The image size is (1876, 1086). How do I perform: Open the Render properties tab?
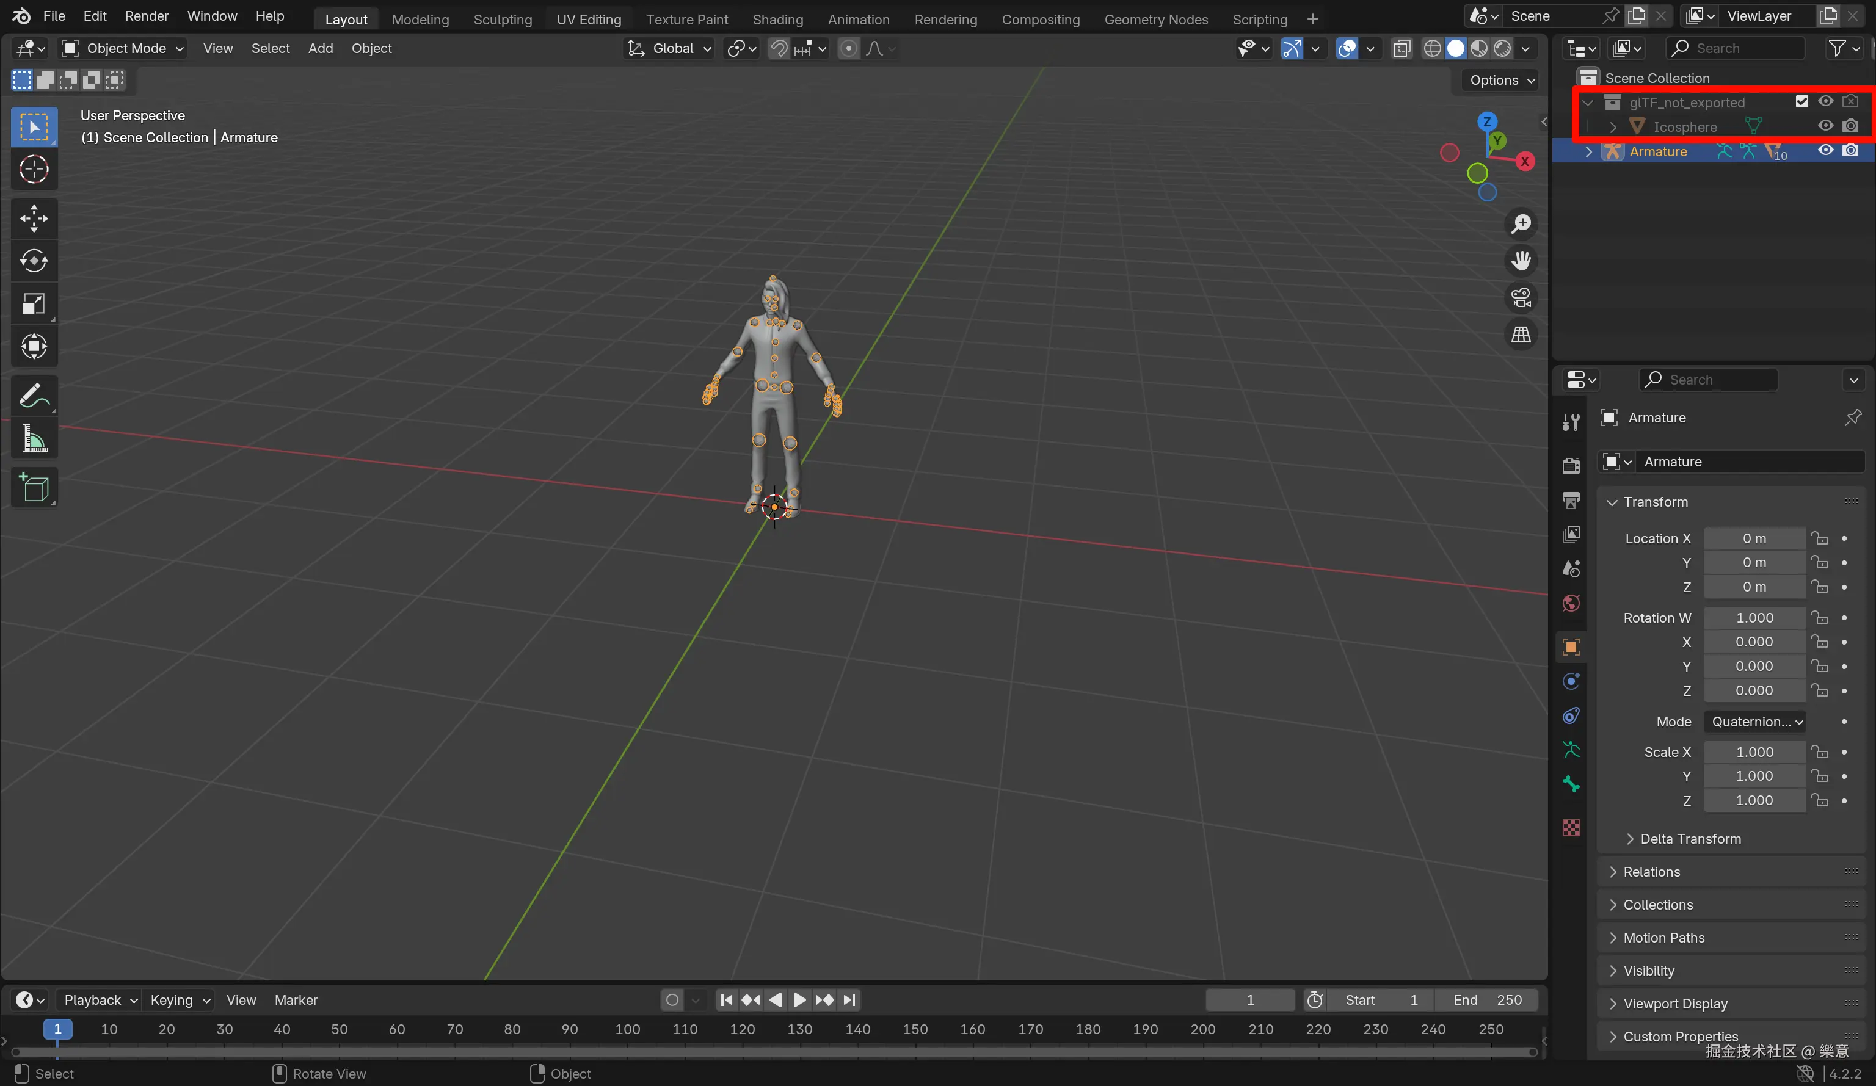pyautogui.click(x=1571, y=465)
